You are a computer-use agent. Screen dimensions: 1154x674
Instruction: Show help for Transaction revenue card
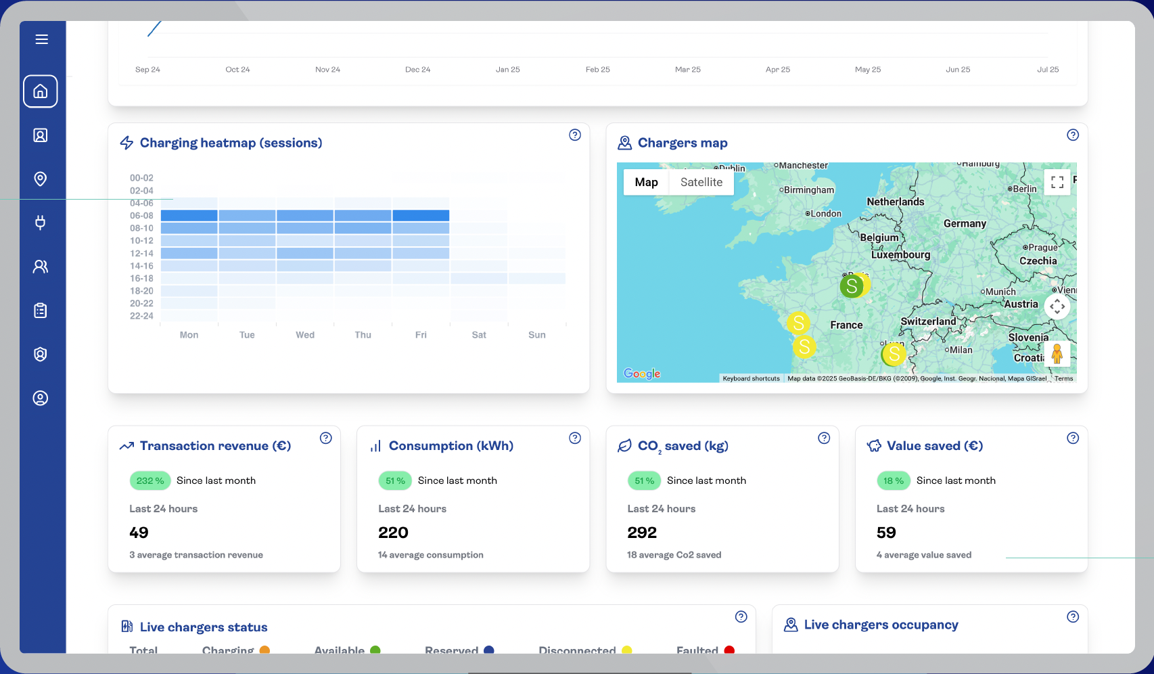click(326, 438)
